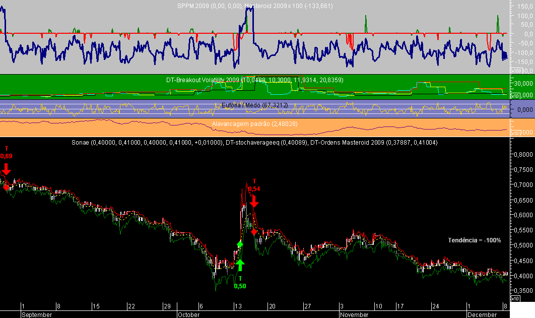Click the 0,000 value on the Euforia / Medo axis
The width and height of the screenshot is (535, 318).
[525, 109]
